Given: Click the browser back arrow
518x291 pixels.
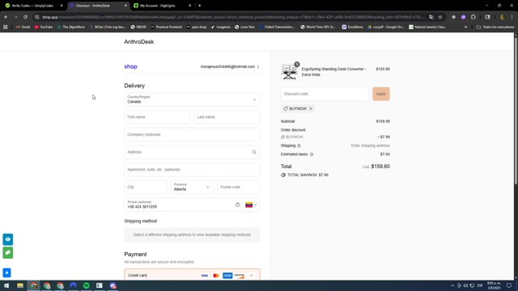Looking at the screenshot, I should (6, 17).
